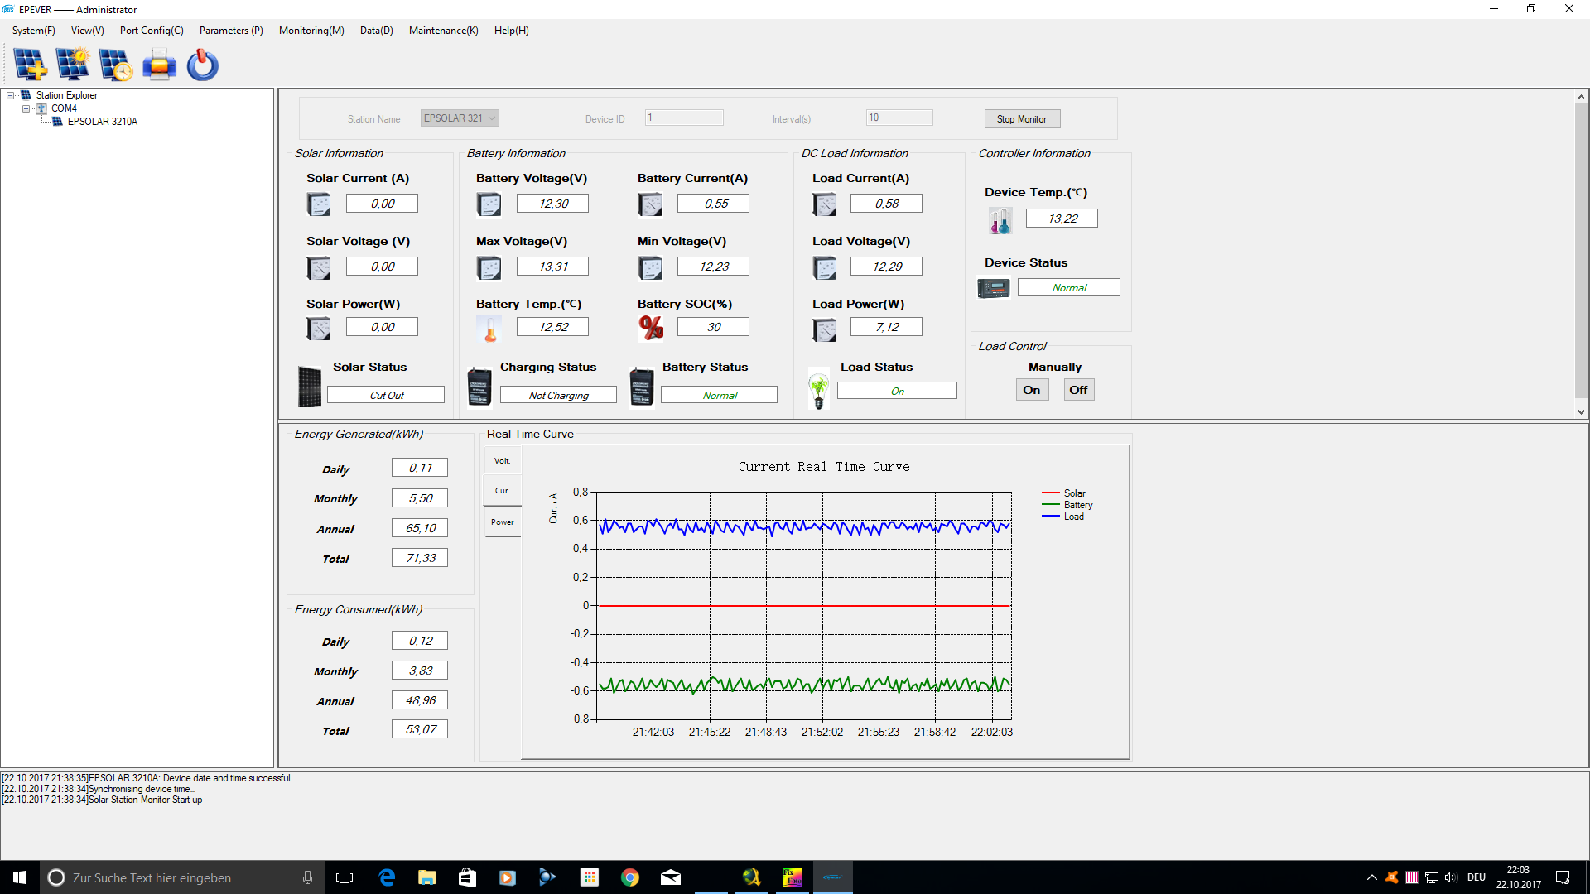This screenshot has width=1590, height=894.
Task: Switch the curve to Volt.
Action: (x=502, y=461)
